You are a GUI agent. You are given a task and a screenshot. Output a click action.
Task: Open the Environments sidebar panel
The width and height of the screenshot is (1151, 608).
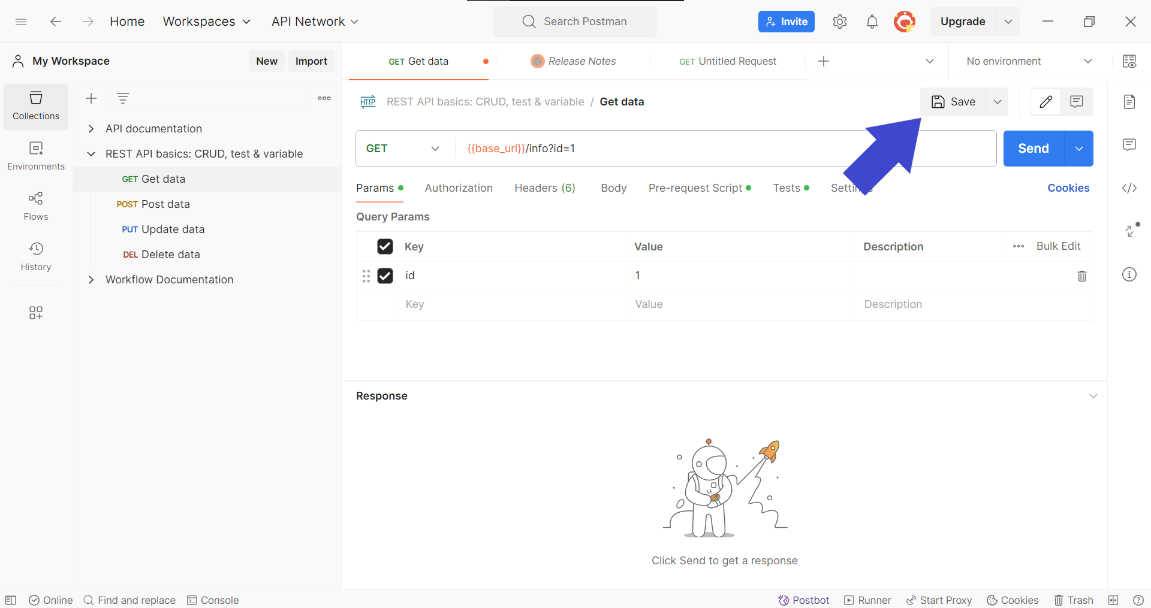click(x=36, y=156)
